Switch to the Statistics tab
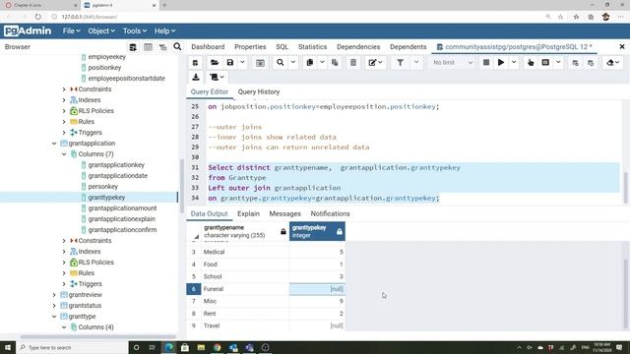Image resolution: width=630 pixels, height=354 pixels. pos(312,47)
